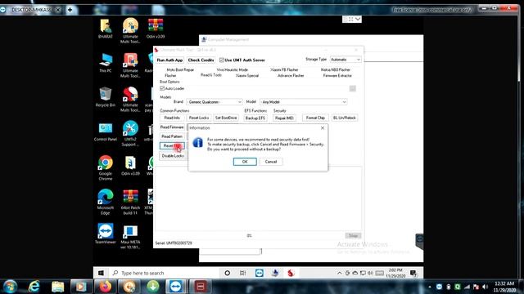The image size is (524, 294).
Task: Click green download arrow icon on host taskbar
Action: click(153, 287)
